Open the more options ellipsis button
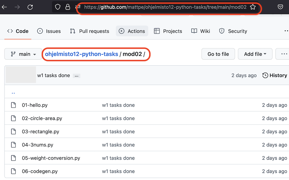 click(x=283, y=54)
